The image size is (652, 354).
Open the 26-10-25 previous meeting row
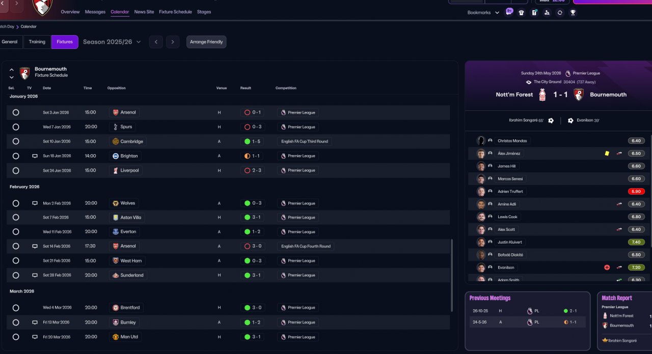[527, 311]
